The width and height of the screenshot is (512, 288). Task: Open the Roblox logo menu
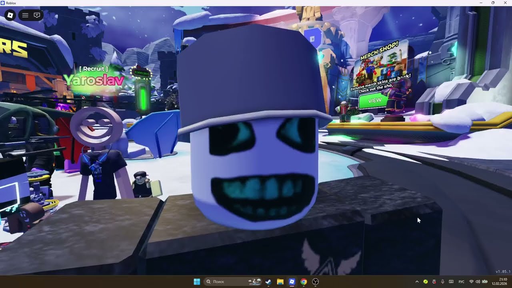(10, 15)
